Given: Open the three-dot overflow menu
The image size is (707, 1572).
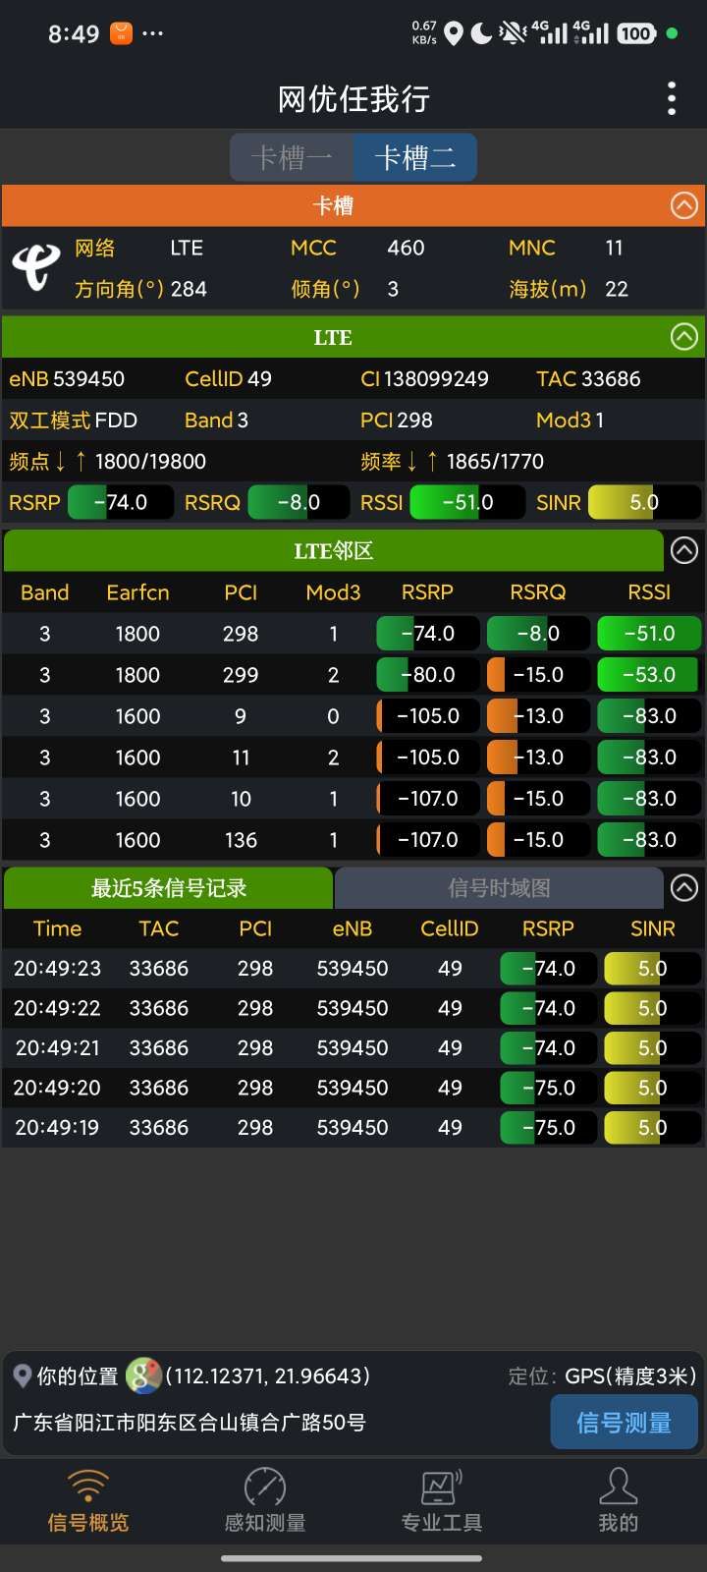Looking at the screenshot, I should [x=672, y=98].
